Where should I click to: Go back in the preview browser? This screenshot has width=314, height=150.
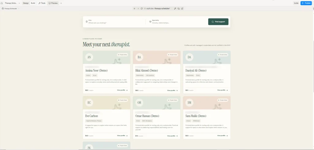pos(135,9)
